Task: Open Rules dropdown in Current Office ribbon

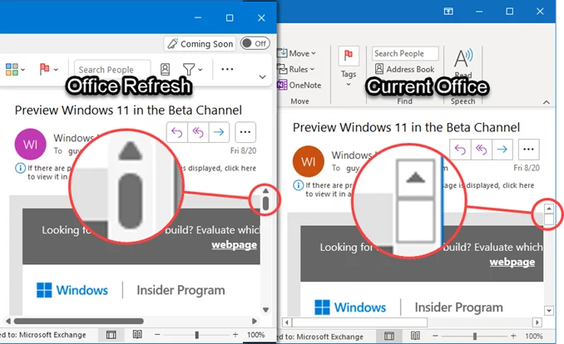Action: [295, 69]
